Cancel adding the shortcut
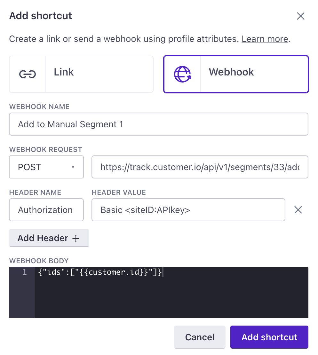The width and height of the screenshot is (318, 355). tap(200, 337)
